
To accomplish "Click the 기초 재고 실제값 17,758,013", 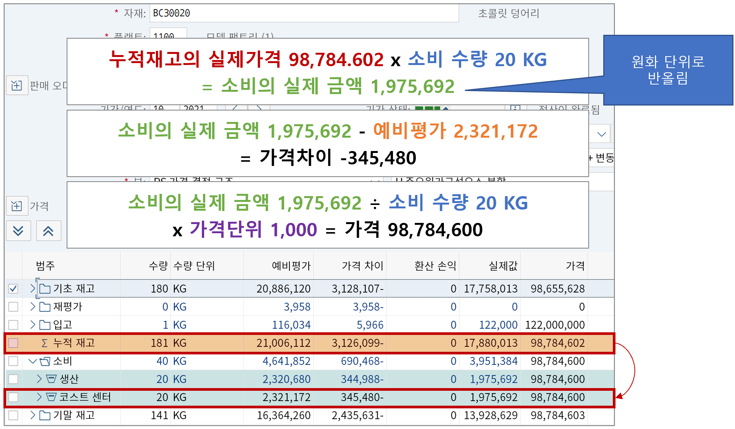I will tap(491, 289).
